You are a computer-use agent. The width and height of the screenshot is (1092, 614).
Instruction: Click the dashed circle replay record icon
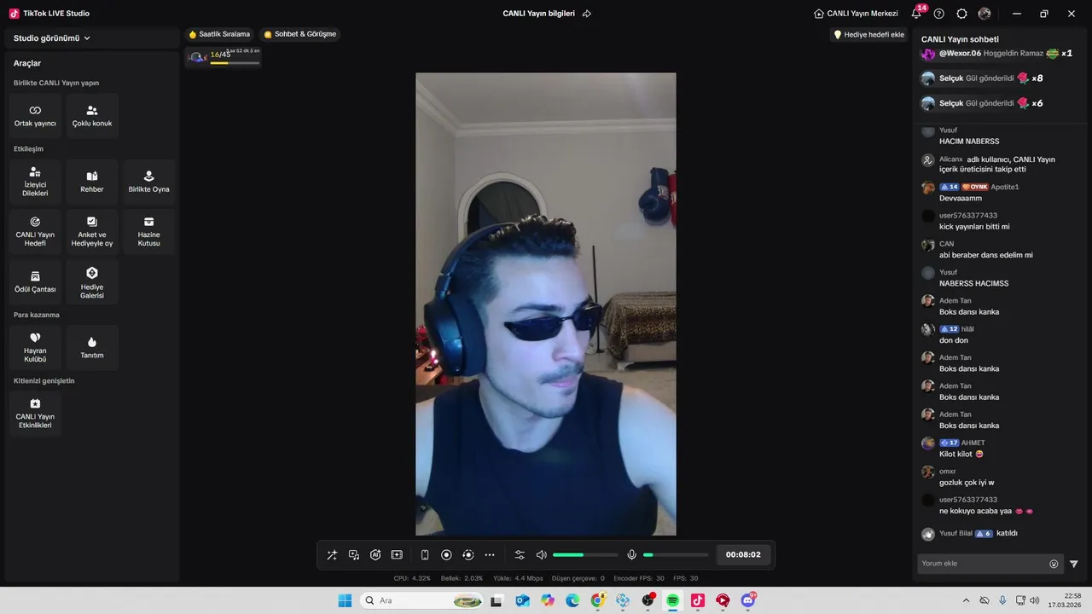[x=468, y=555]
